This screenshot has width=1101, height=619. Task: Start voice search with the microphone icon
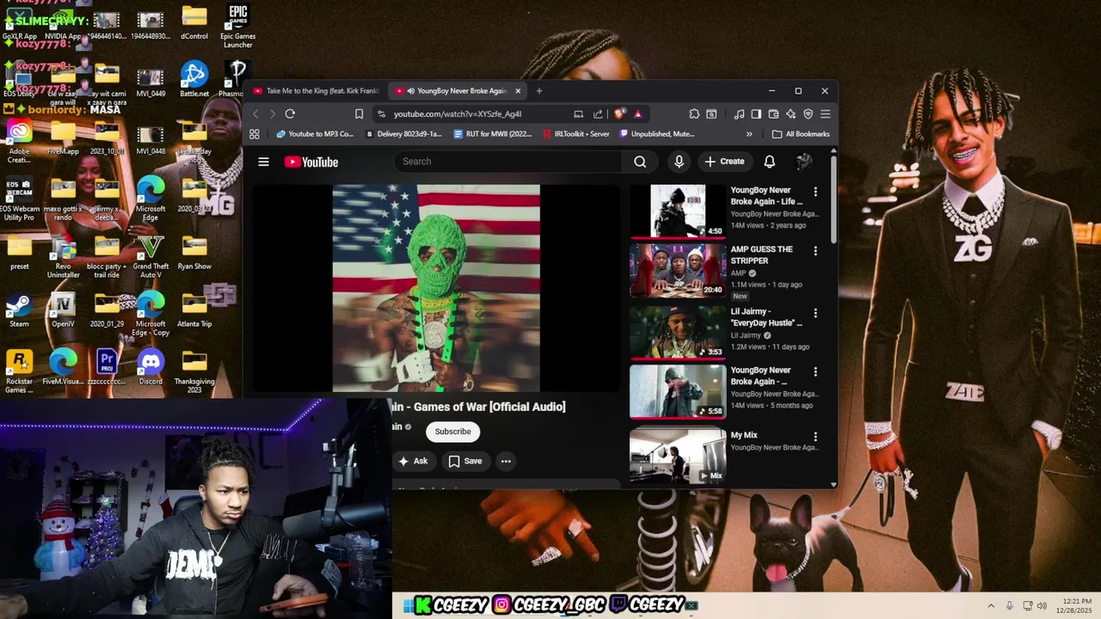coord(679,162)
